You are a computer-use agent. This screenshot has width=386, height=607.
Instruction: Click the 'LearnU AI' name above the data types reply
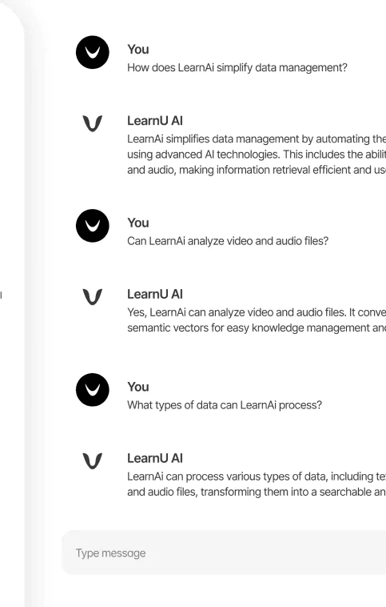tap(155, 458)
